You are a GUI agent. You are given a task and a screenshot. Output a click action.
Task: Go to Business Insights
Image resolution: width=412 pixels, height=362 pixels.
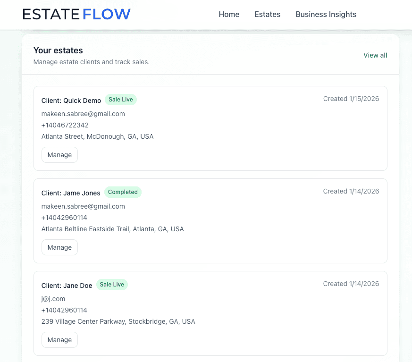326,15
